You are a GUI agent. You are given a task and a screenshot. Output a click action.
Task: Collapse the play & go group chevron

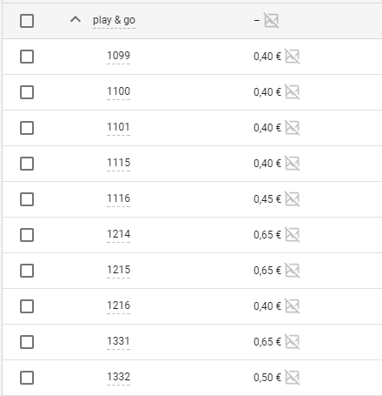coord(76,20)
